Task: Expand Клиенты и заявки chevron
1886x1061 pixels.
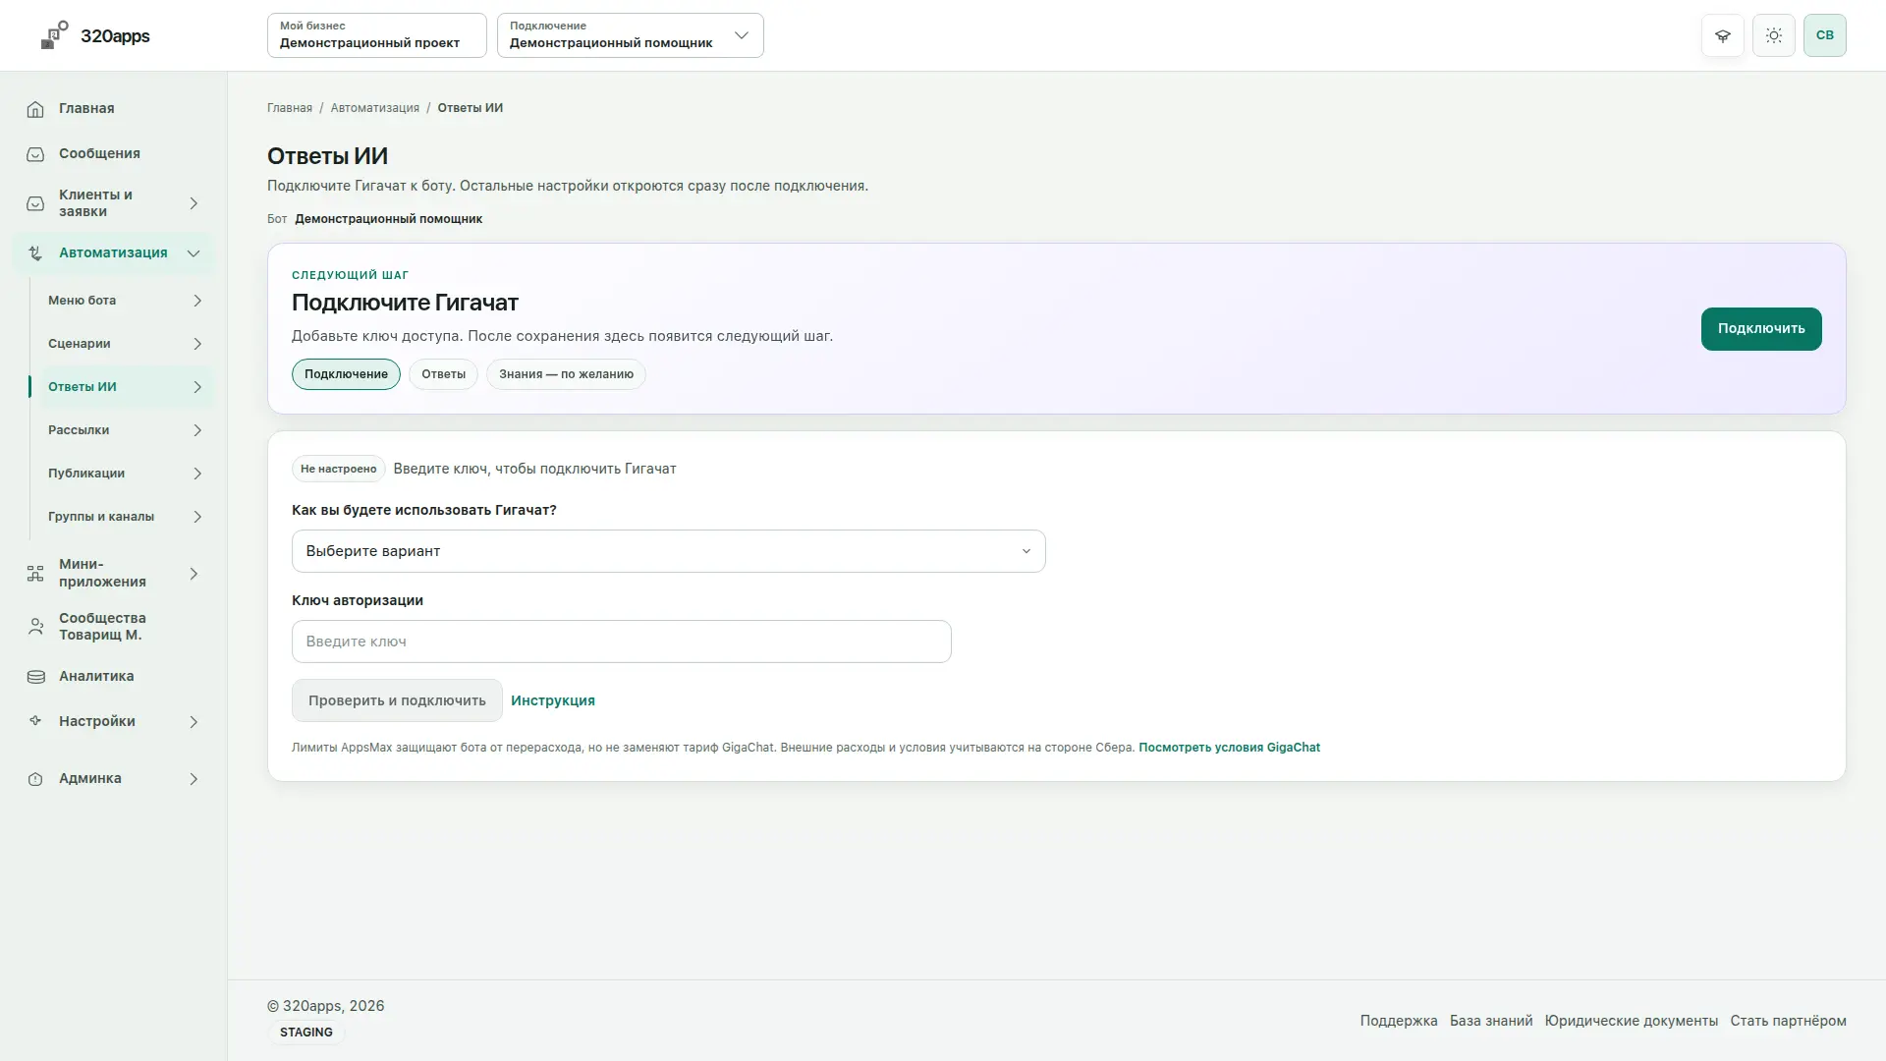Action: click(194, 203)
